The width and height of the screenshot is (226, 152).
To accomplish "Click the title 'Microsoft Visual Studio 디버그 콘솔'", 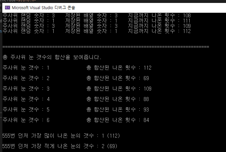I will pos(43,8).
